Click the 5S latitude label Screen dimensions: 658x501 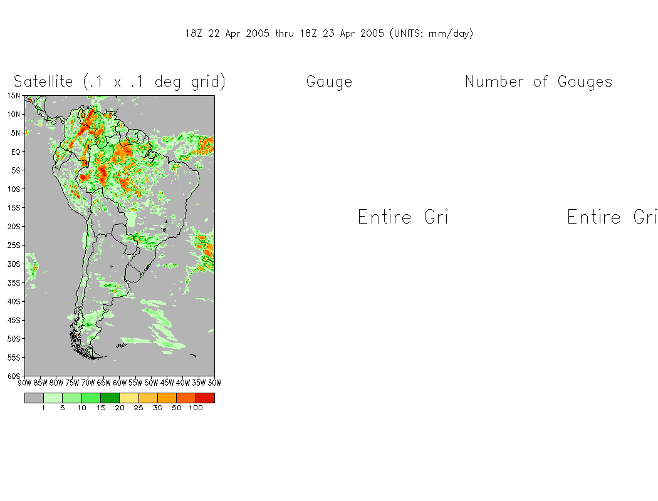[15, 170]
